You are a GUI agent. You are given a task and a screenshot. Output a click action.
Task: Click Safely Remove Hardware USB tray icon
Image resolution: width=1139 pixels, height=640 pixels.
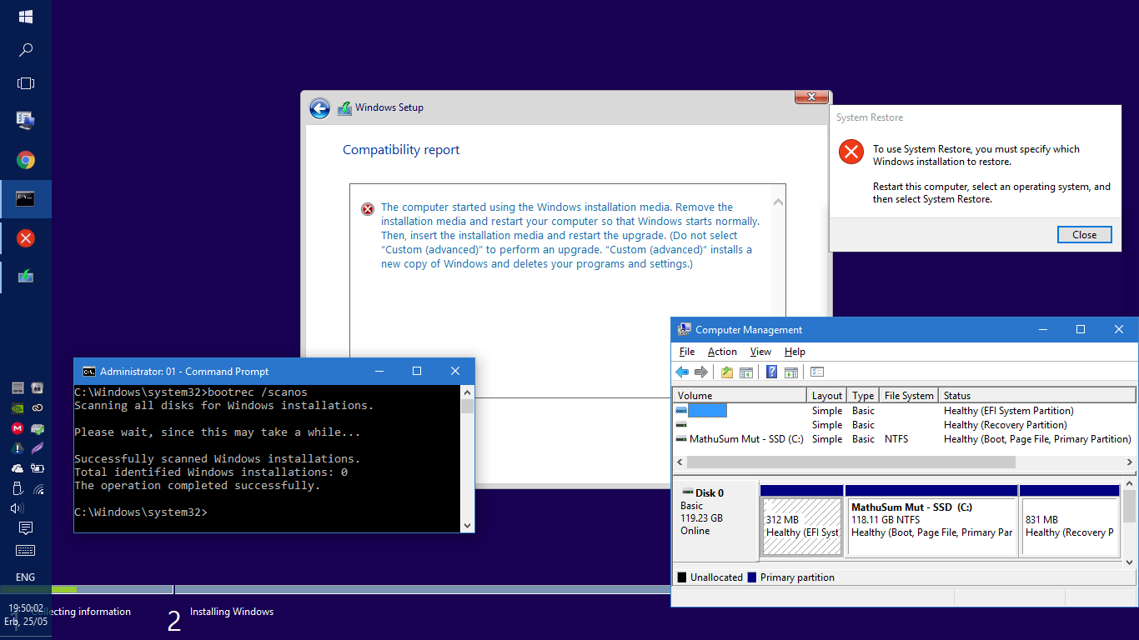pos(18,489)
